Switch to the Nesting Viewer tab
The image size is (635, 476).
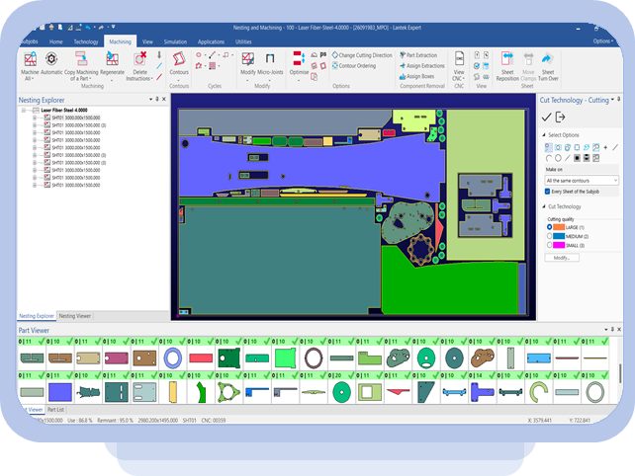coord(75,316)
